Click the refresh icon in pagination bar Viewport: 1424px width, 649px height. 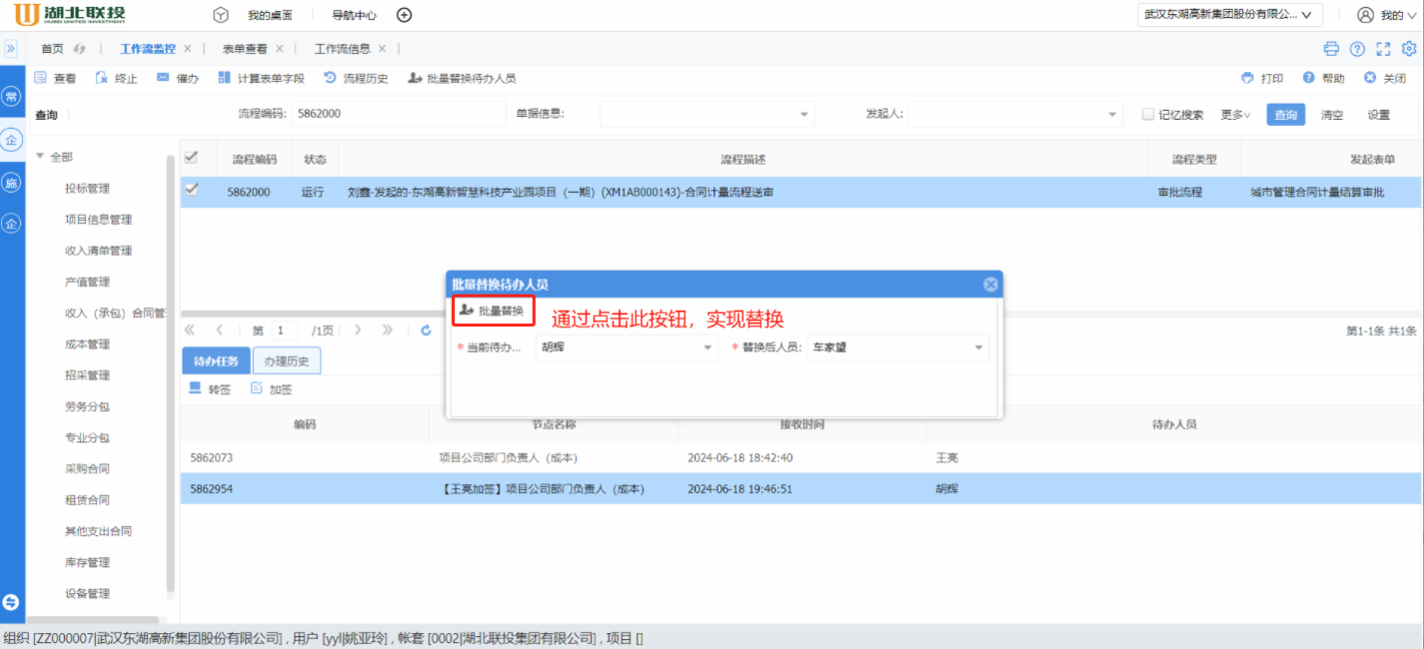click(x=426, y=330)
